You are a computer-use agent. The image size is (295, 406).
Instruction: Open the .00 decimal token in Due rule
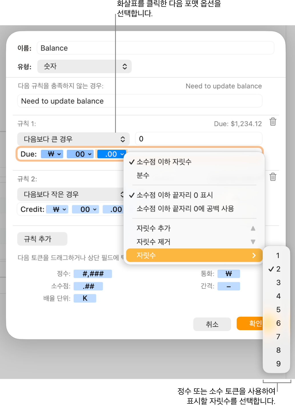point(111,154)
